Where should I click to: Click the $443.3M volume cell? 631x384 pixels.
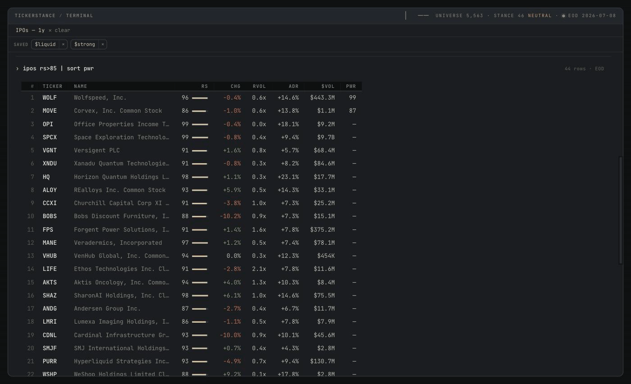[322, 98]
